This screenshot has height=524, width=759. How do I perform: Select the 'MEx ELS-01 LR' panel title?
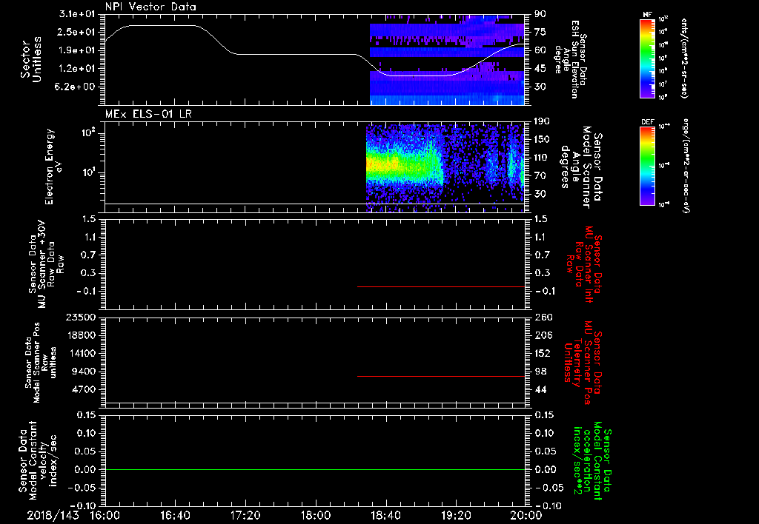148,114
